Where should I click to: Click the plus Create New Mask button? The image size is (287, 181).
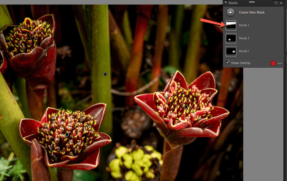230,12
